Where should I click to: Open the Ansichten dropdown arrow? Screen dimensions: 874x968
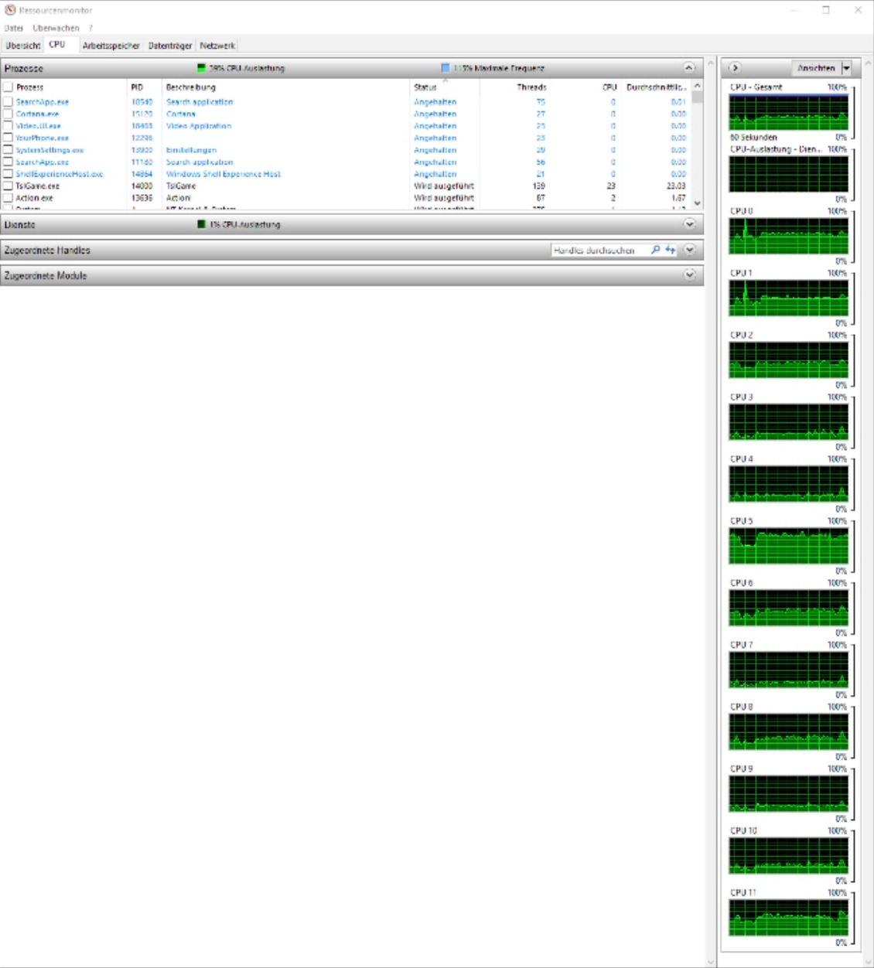[x=846, y=68]
